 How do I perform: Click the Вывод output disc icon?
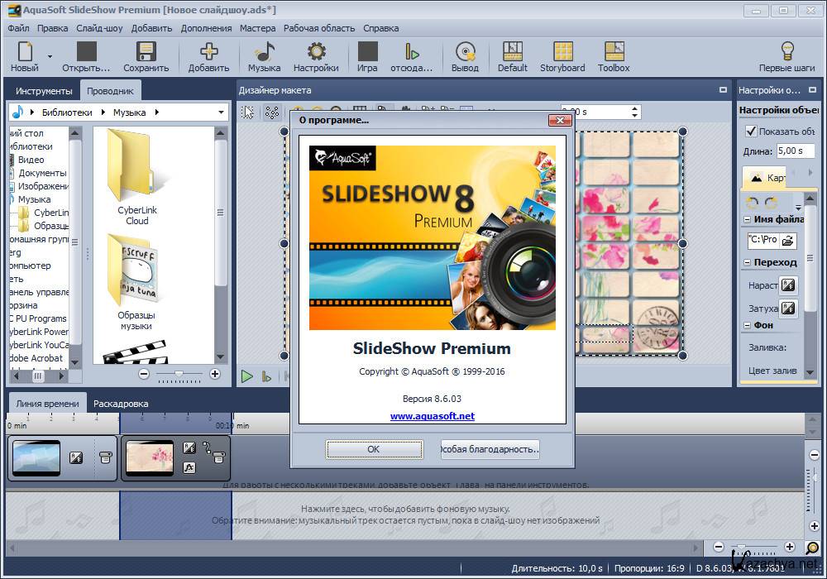(x=465, y=52)
